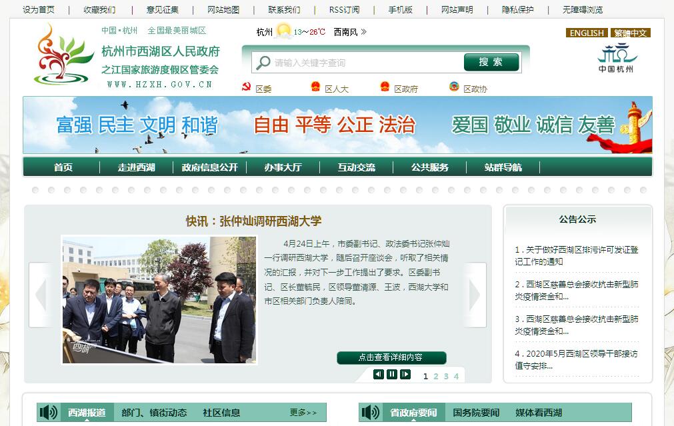Pause the news slideshow
The image size is (674, 426).
tap(392, 375)
